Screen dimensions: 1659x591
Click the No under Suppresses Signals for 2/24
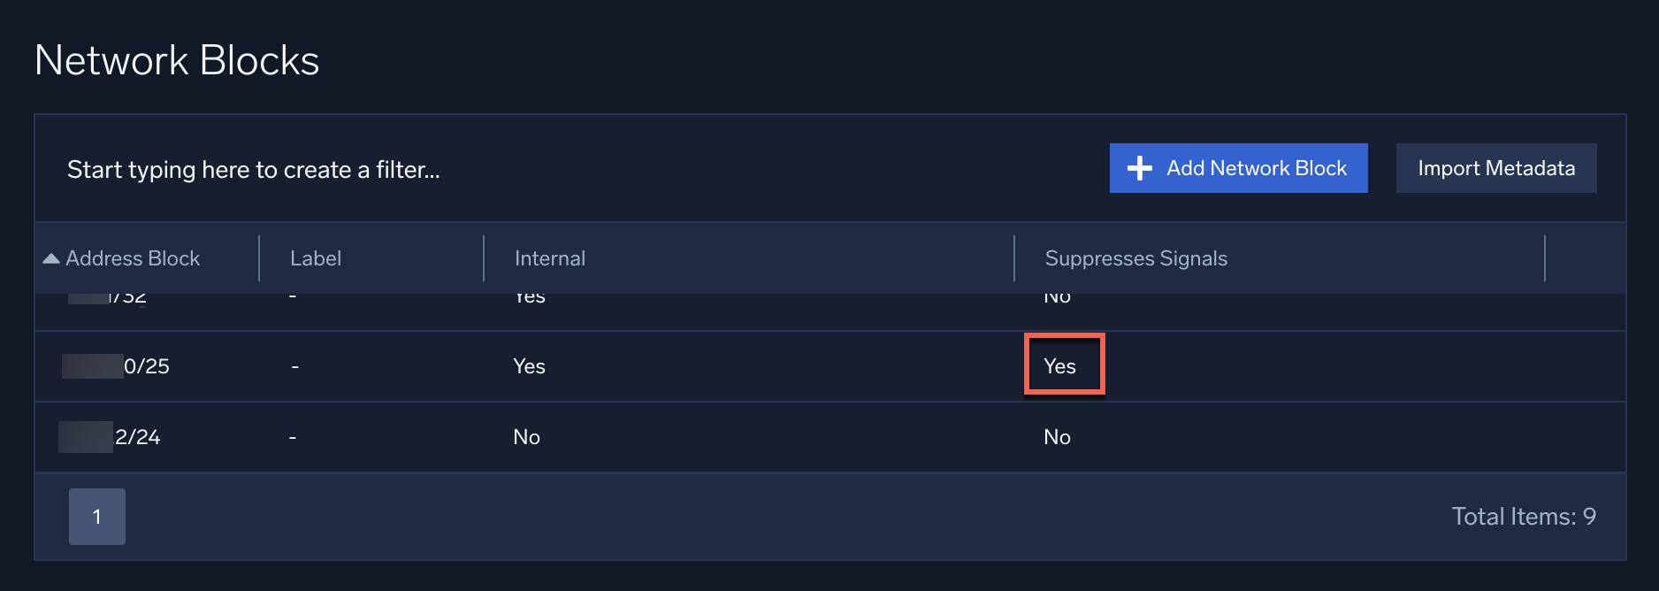pyautogui.click(x=1058, y=436)
